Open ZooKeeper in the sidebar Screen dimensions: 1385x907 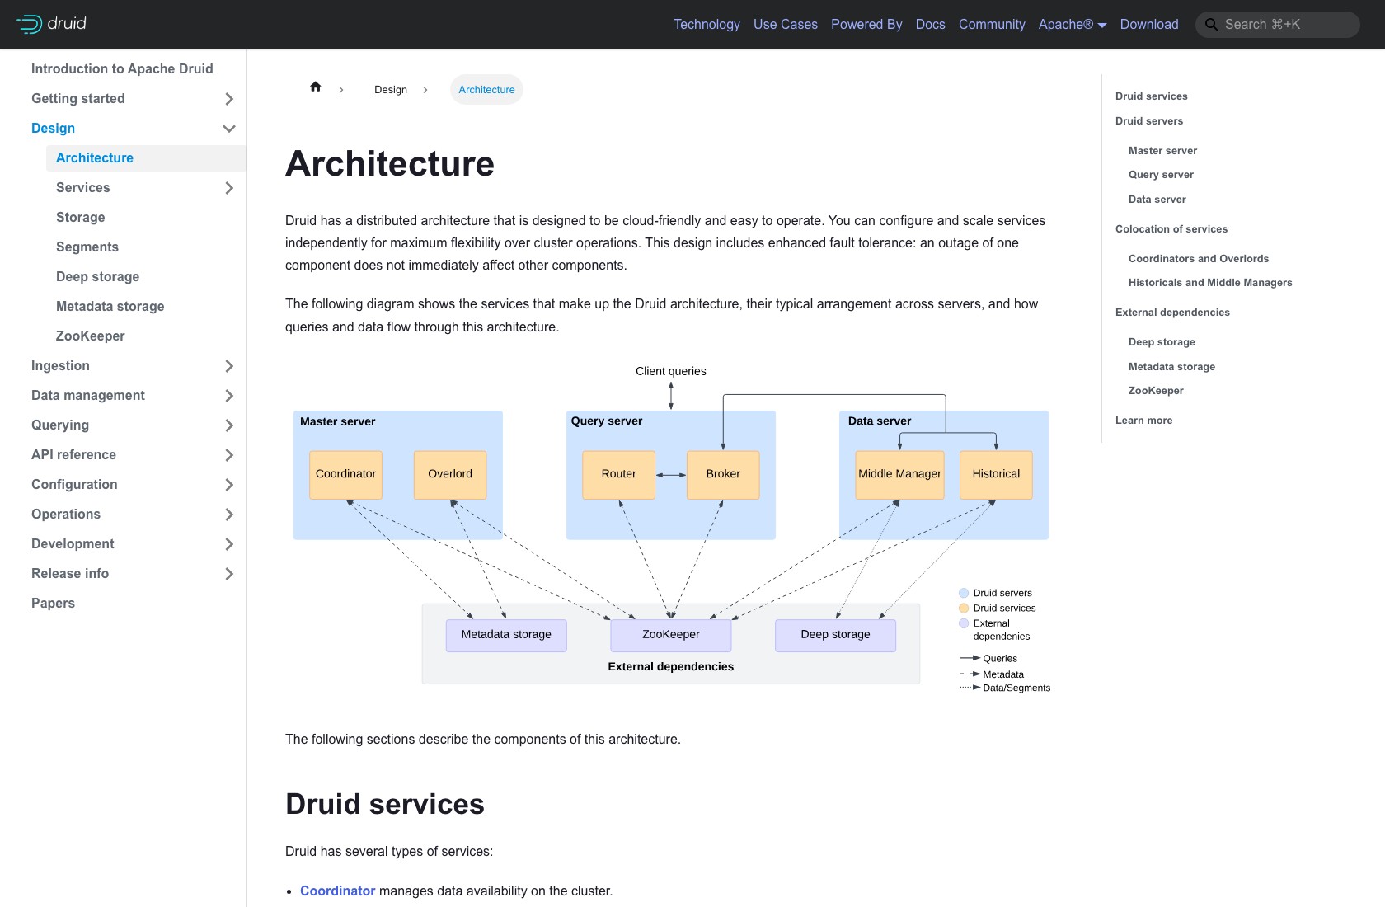point(91,336)
